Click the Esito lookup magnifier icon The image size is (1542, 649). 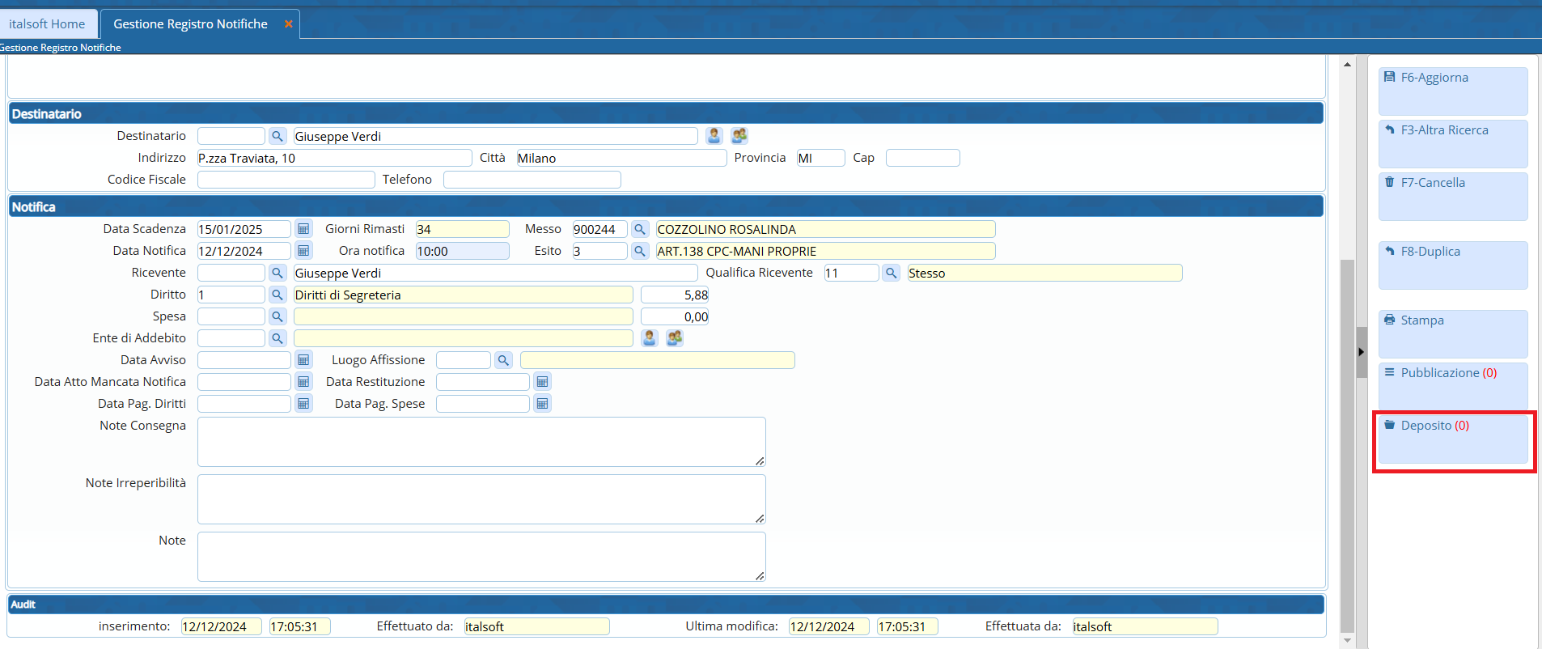(x=640, y=251)
